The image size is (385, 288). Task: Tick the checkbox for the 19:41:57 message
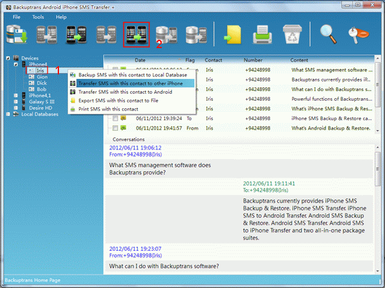115,128
